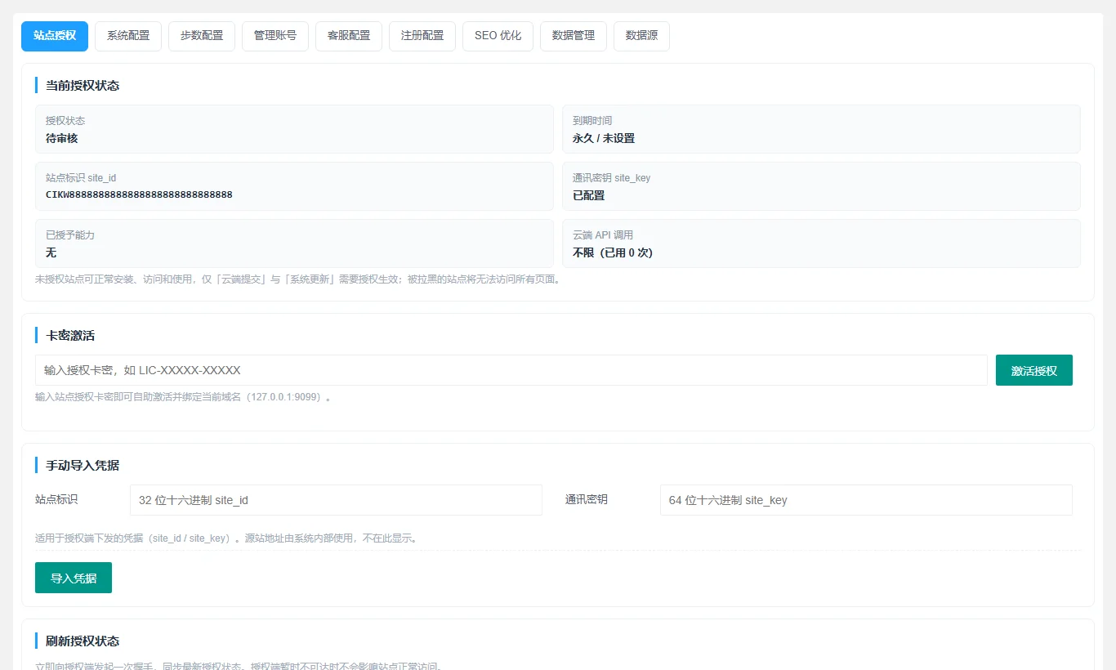Click the hint mentioning domain 127.0.0.1:9099

click(184, 397)
